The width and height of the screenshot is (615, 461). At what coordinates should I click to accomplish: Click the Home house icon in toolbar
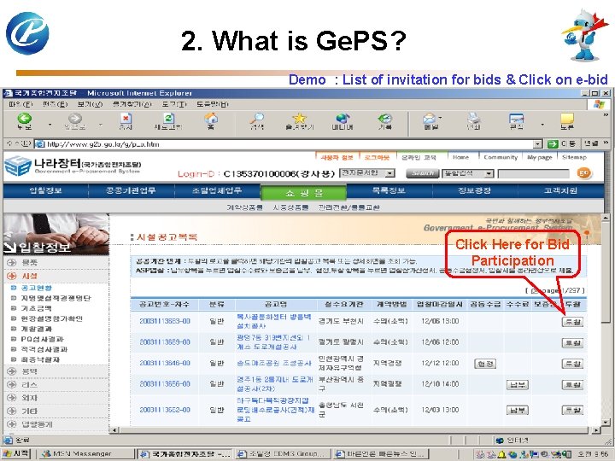pos(211,118)
